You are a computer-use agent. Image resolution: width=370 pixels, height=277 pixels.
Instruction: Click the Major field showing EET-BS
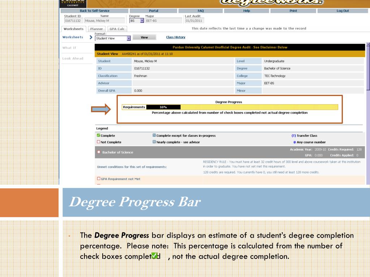point(164,21)
